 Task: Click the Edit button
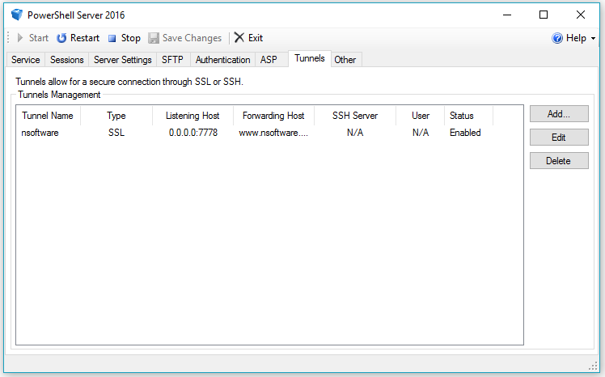[x=559, y=138]
